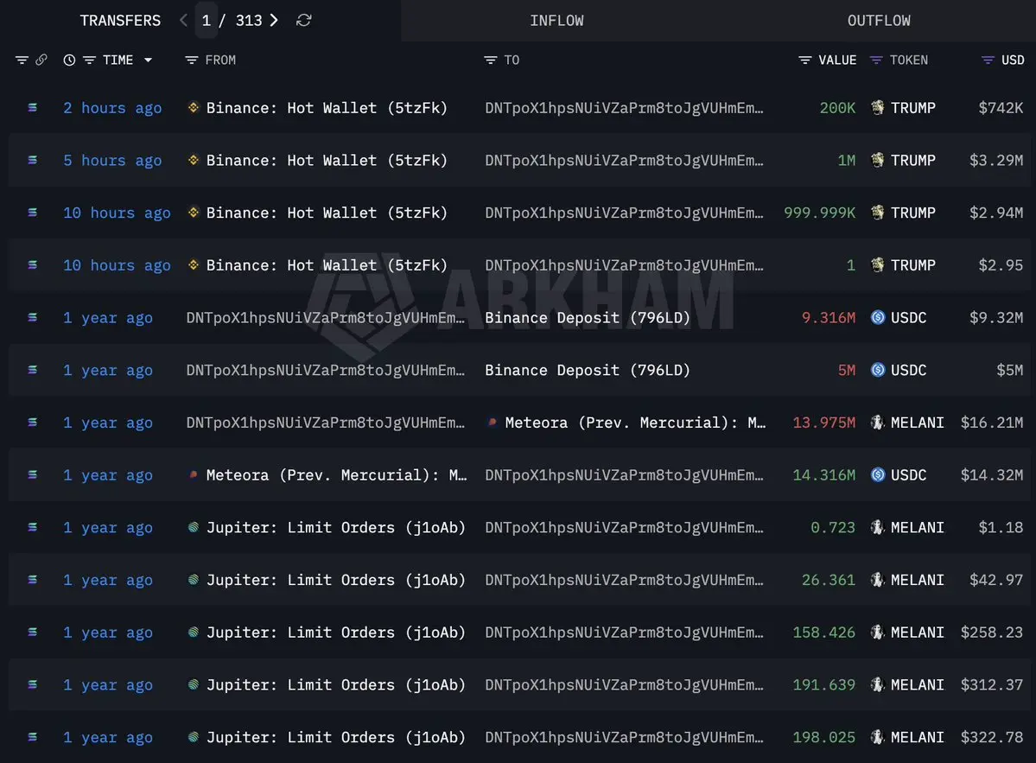Select MELANI token in the $258.23 row

pos(917,633)
